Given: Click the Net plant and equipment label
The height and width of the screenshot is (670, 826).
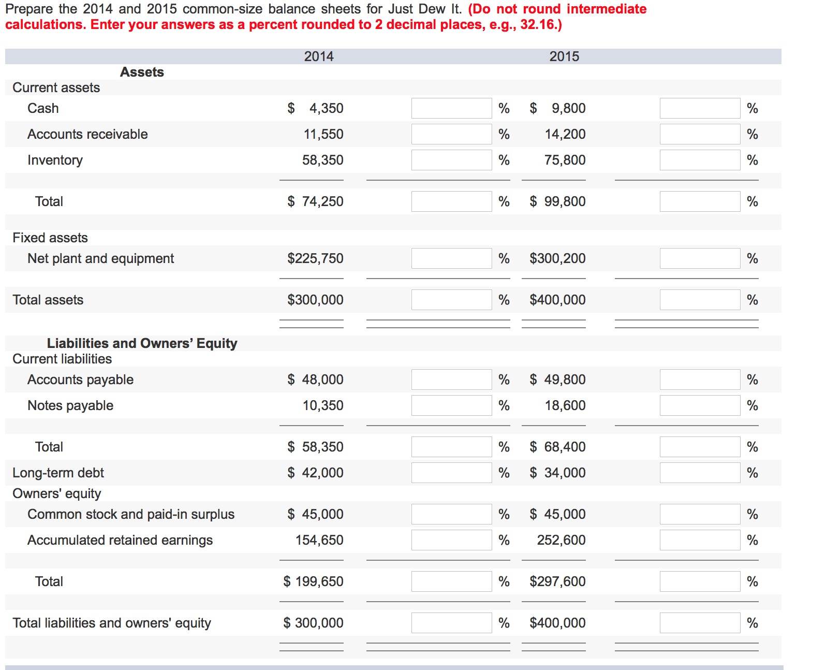Looking at the screenshot, I should 101,258.
